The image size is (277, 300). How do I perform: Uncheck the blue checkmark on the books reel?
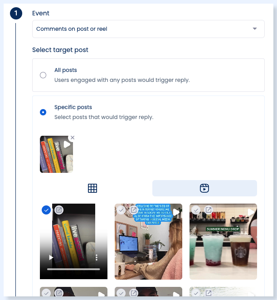point(46,210)
